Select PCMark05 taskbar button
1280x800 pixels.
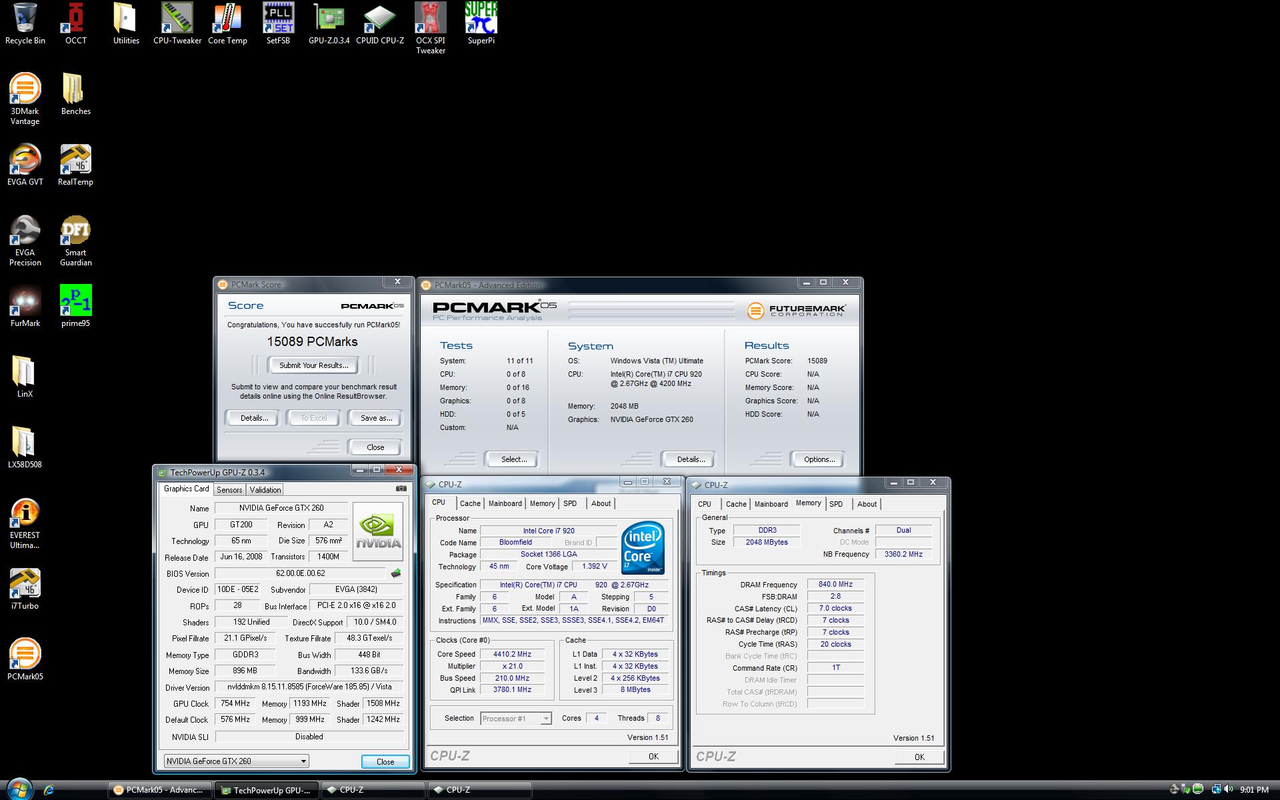pos(160,790)
